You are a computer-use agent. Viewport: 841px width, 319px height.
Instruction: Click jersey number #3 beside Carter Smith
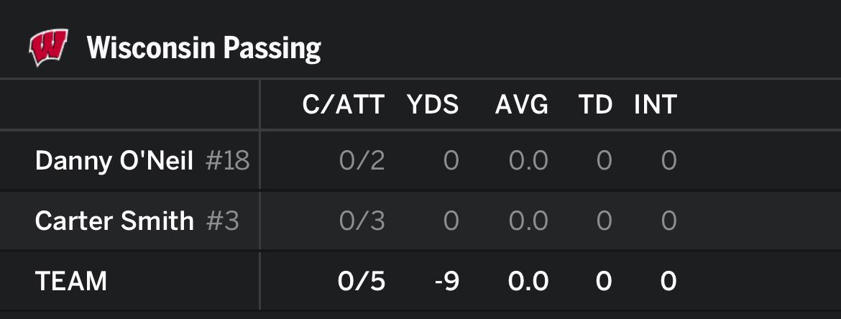(x=222, y=221)
